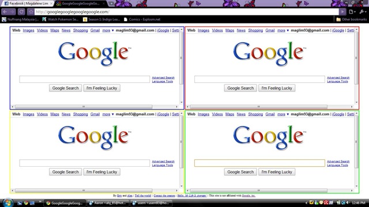Click Videos link in the green-bordered frame
Screen dimensions: 369x207
click(217, 114)
